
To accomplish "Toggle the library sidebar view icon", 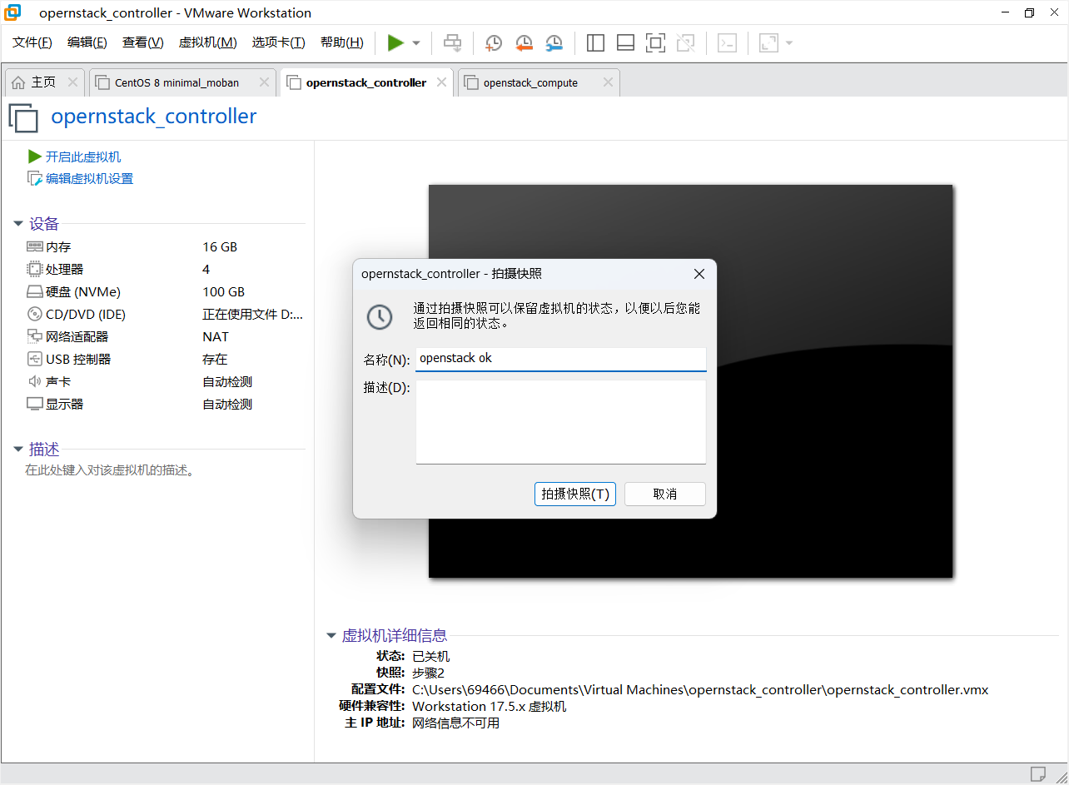I will pos(595,42).
